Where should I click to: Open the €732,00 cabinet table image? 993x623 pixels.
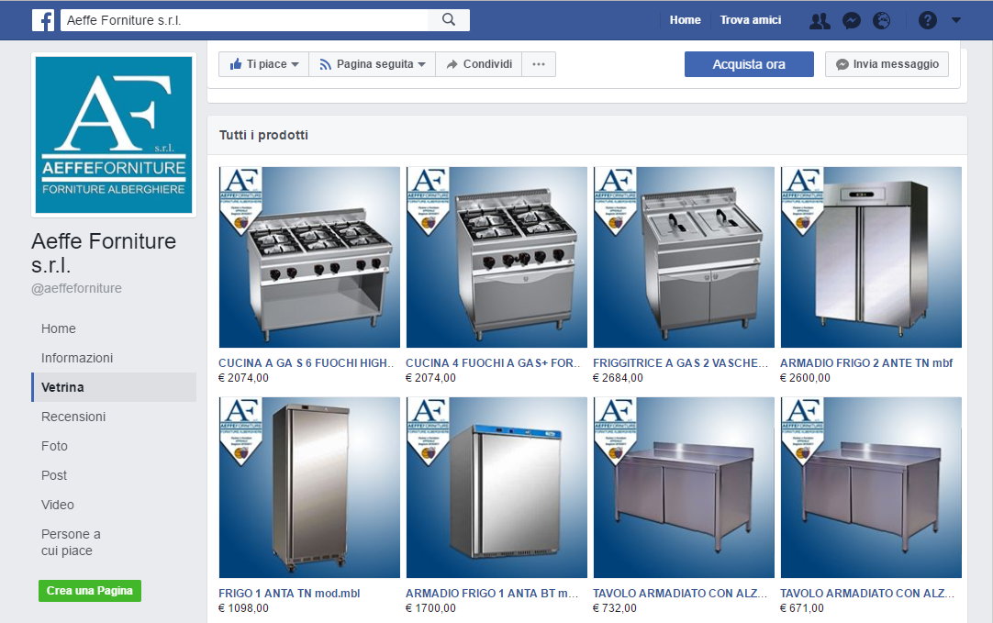tap(684, 487)
